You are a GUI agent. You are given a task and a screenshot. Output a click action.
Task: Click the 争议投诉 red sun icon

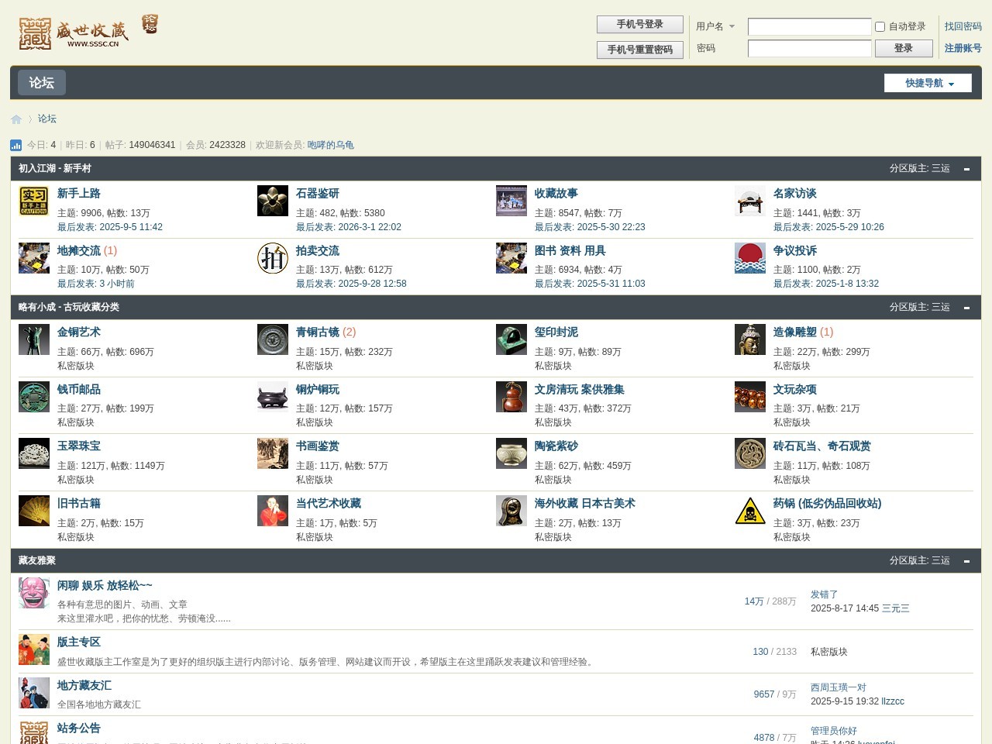point(749,258)
